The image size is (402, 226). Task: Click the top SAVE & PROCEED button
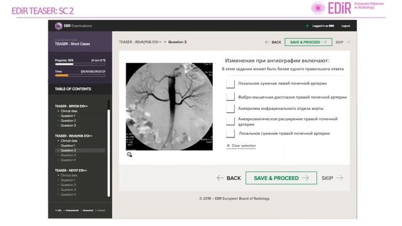[x=308, y=42]
